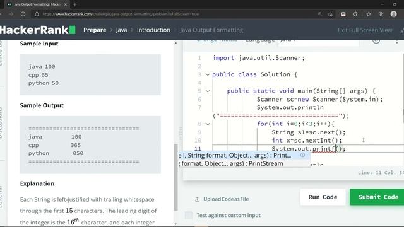The width and height of the screenshot is (404, 227).
Task: Select second printf suggestion returning PrintStream
Action: point(244,163)
